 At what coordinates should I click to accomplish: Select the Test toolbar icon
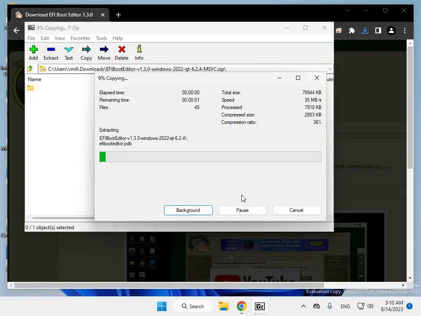point(69,52)
